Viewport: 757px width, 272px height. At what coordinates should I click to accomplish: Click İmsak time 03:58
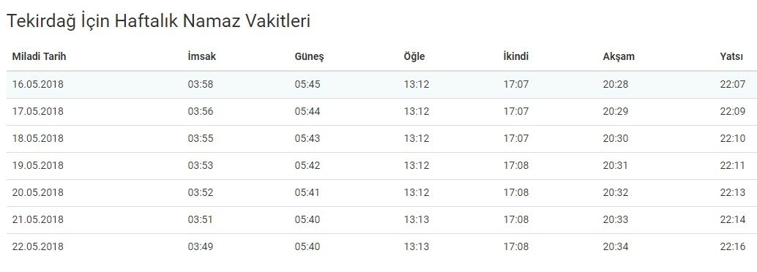coord(201,84)
